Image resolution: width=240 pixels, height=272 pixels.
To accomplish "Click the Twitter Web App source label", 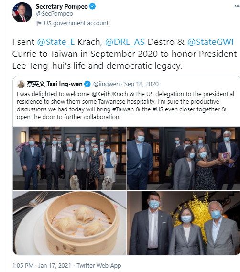I will tap(99, 266).
